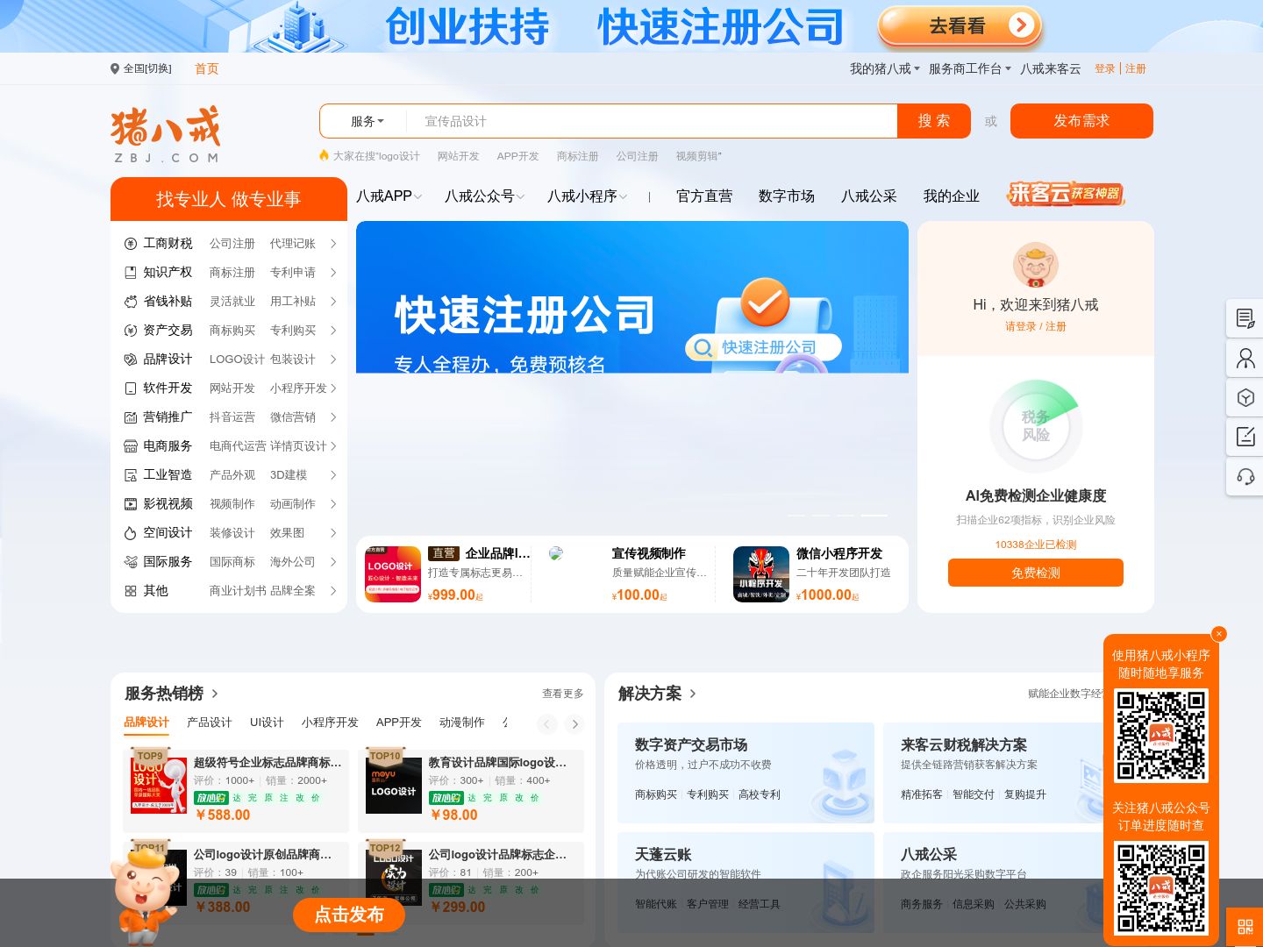Click the 品牌设计 palette icon

(131, 360)
